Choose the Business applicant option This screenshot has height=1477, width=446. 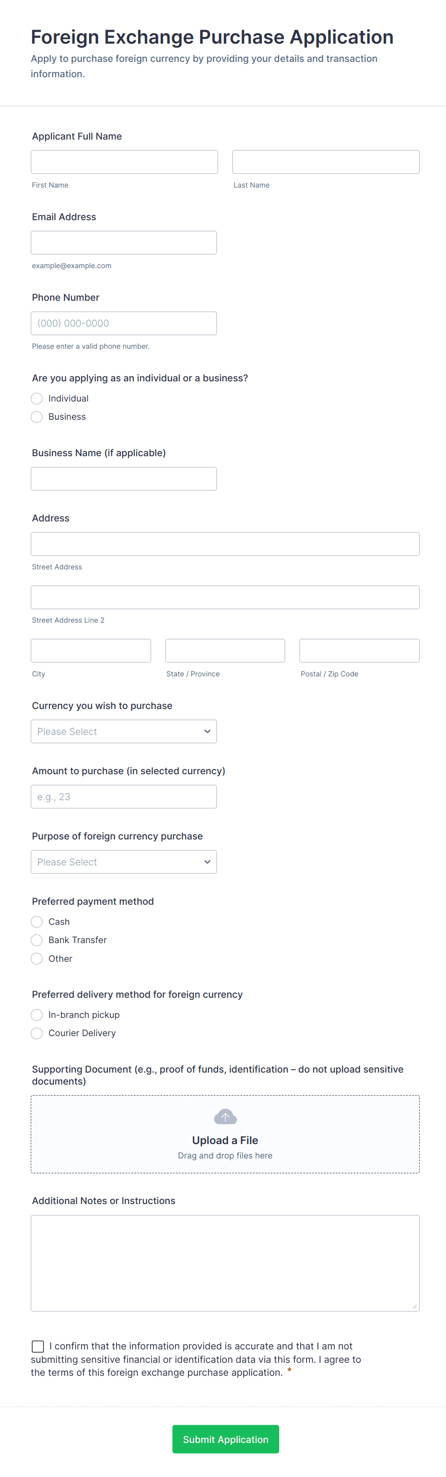(x=37, y=417)
